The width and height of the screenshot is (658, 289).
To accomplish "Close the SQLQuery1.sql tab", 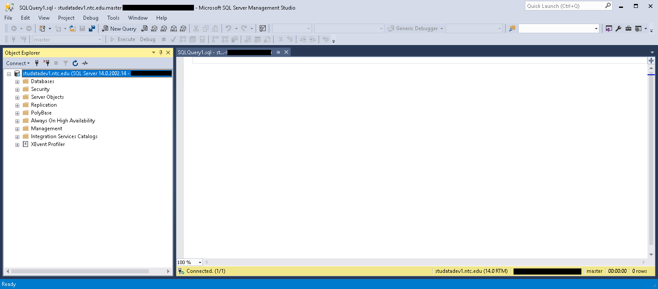I will click(x=286, y=52).
